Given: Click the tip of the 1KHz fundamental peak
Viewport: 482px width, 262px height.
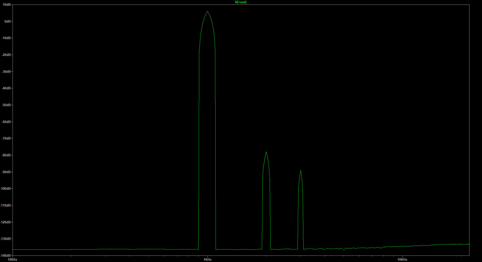Looking at the screenshot, I should point(208,11).
